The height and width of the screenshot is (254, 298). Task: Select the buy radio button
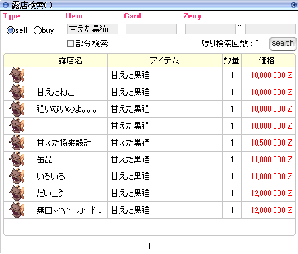(38, 30)
